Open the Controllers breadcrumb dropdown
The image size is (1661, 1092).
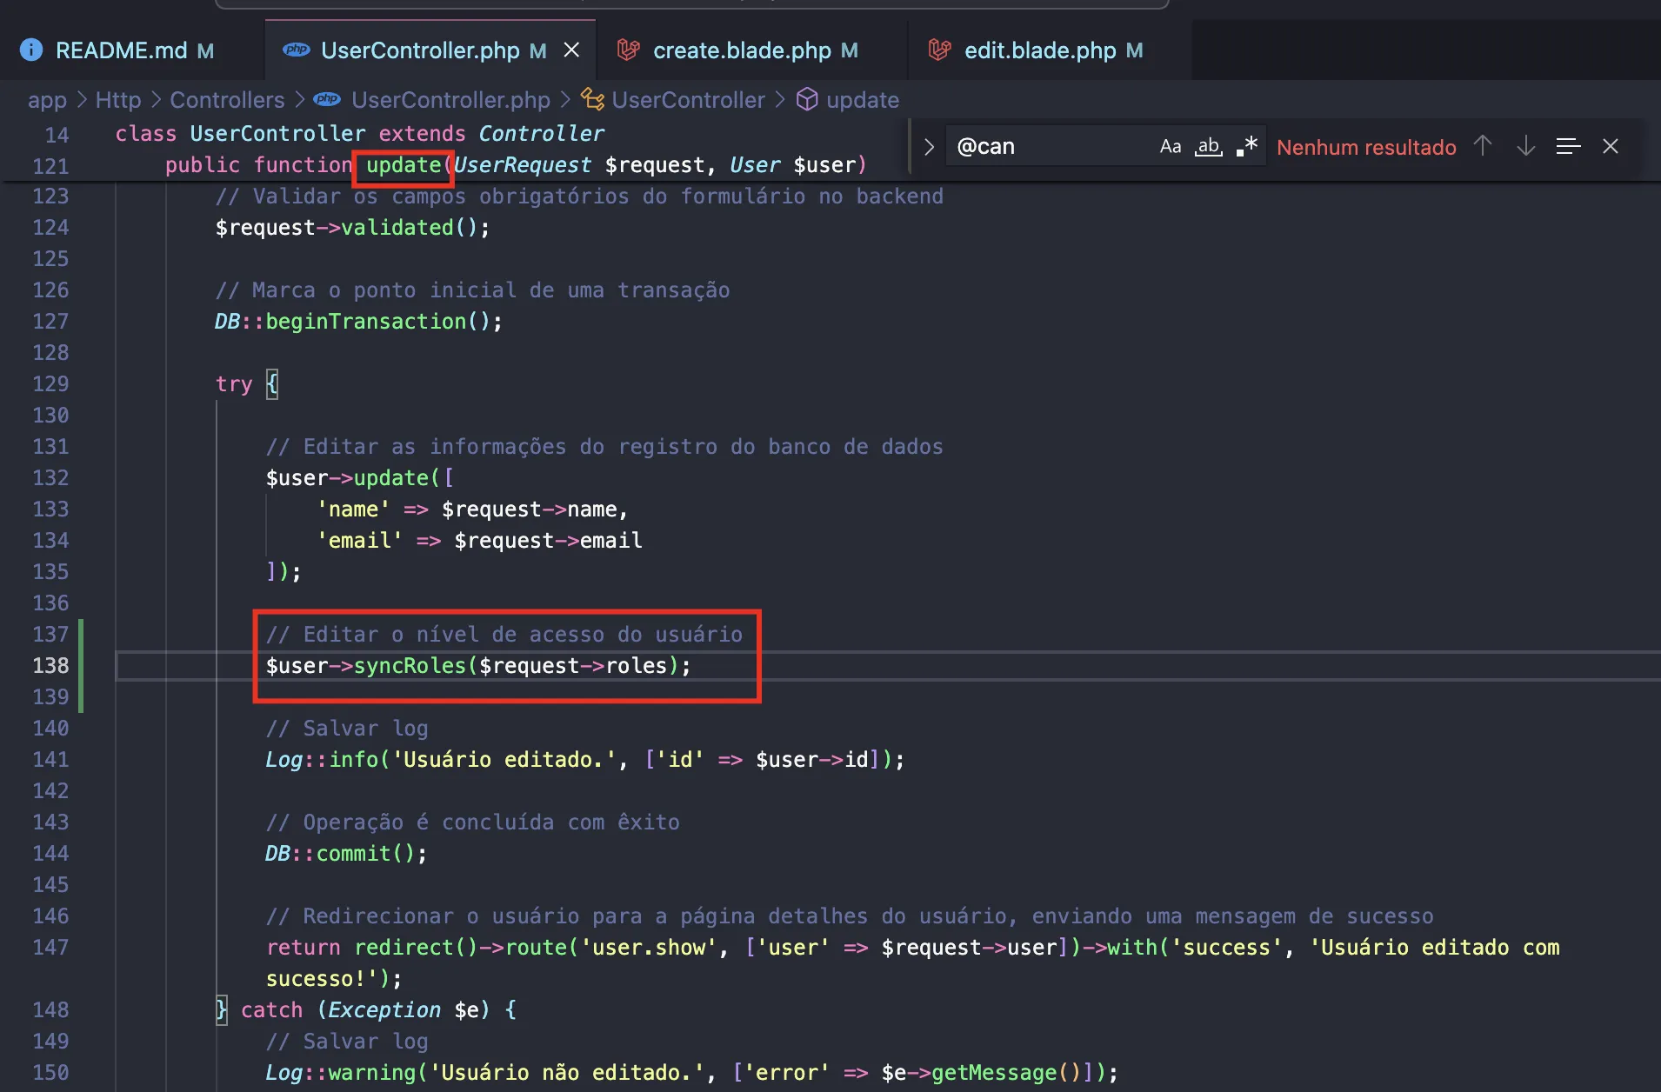tap(227, 100)
